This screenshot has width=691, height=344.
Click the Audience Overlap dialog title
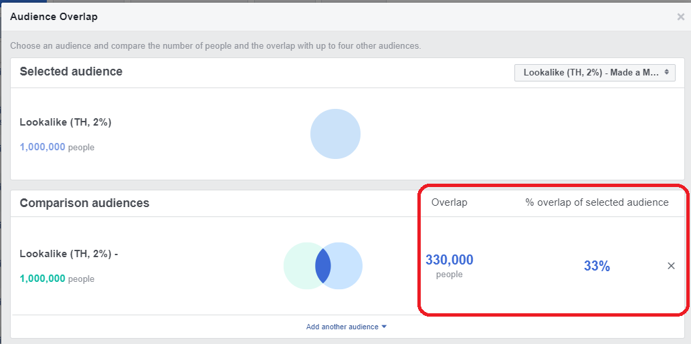tap(54, 17)
